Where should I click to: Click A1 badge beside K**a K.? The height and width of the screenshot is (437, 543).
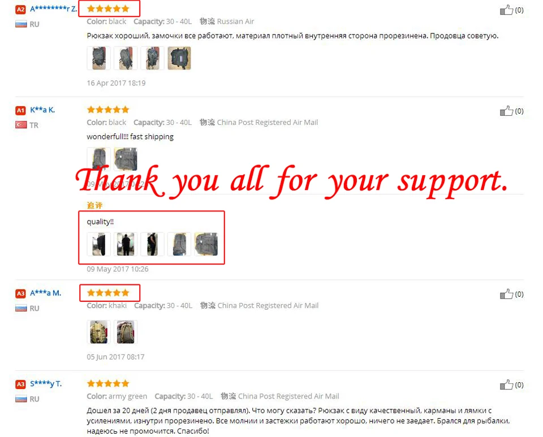(x=20, y=110)
